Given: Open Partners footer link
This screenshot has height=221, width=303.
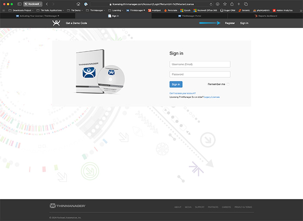Looking at the screenshot, I should click(213, 207).
